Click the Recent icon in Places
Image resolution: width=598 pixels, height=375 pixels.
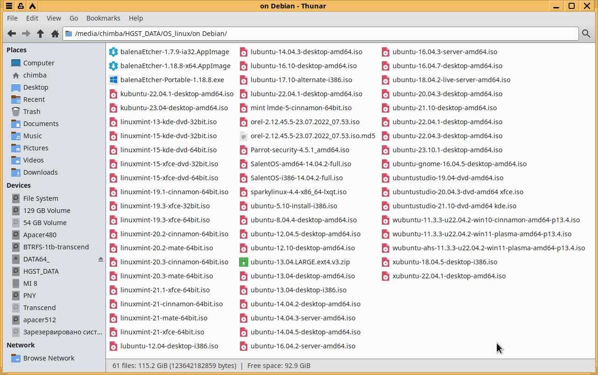[x=16, y=99]
